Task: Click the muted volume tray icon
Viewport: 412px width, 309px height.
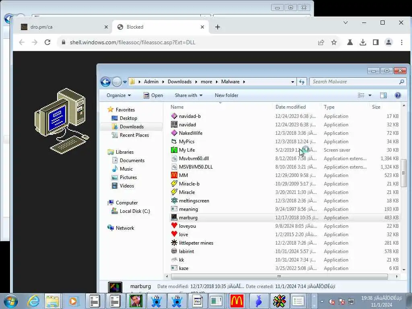Action: [332, 302]
